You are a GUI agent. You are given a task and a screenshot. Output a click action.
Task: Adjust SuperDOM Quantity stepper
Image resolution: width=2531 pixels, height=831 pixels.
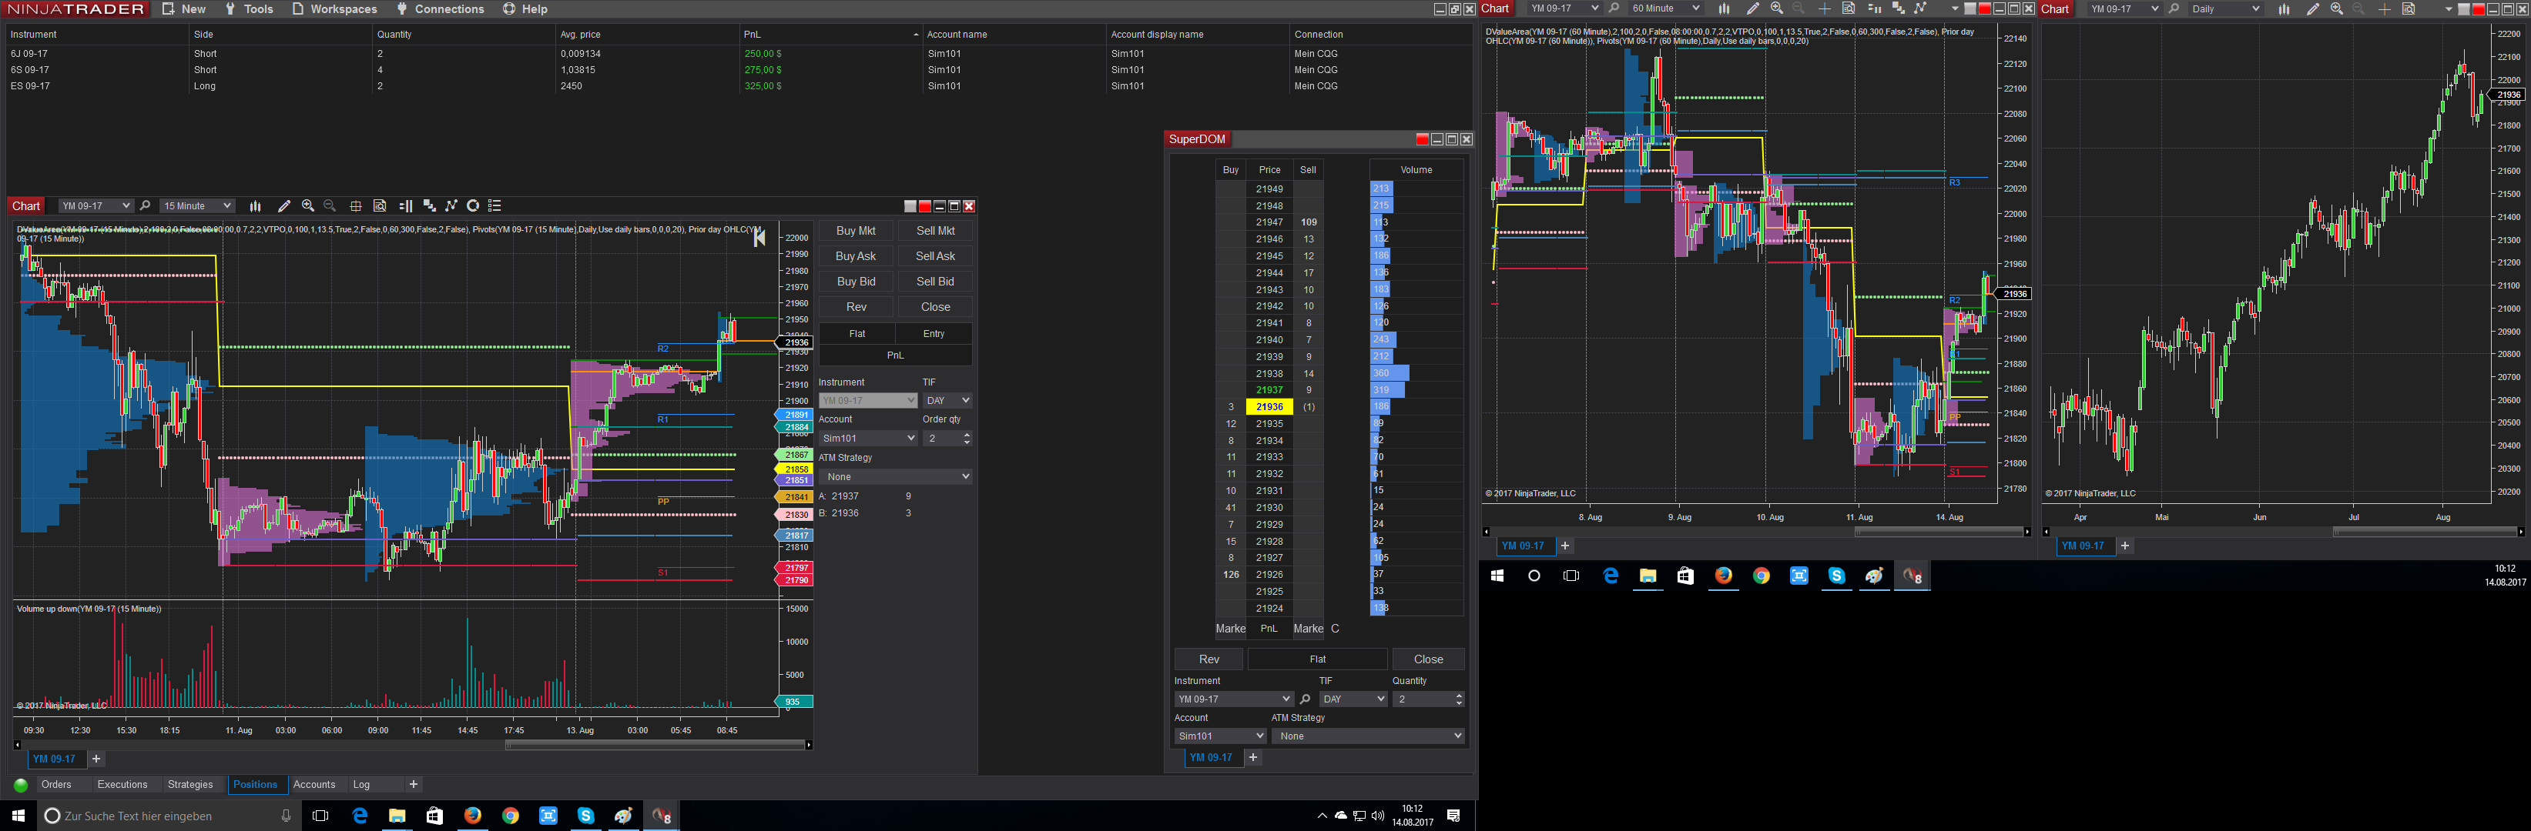pyautogui.click(x=1458, y=699)
